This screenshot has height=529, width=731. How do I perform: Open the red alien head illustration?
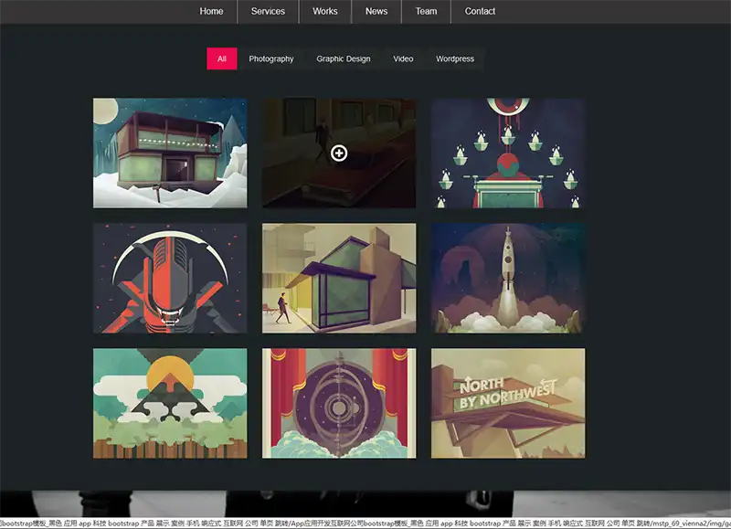pos(170,279)
